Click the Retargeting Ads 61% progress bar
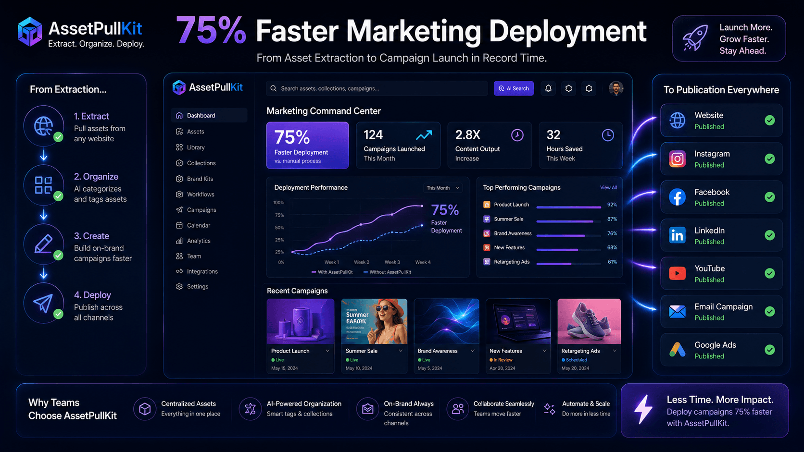 [569, 264]
